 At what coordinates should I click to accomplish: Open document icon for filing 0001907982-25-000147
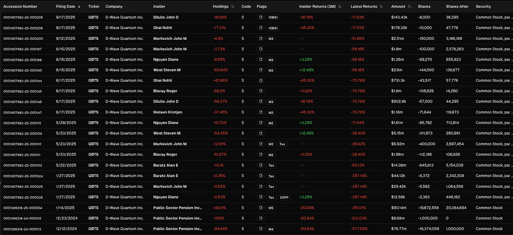coord(261,112)
